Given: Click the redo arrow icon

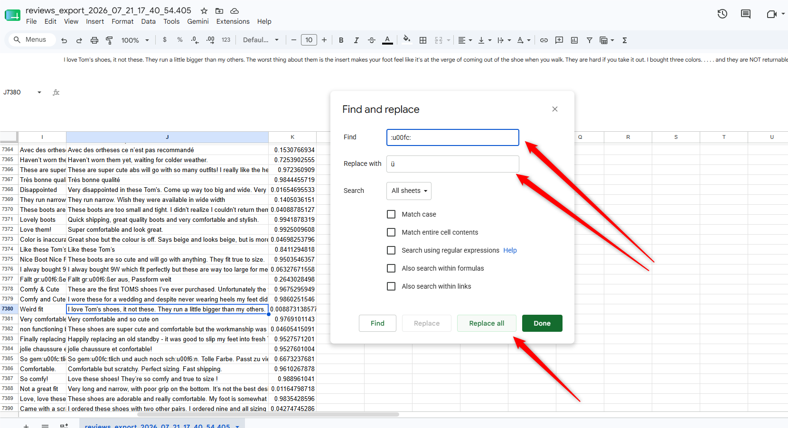Looking at the screenshot, I should tap(79, 40).
